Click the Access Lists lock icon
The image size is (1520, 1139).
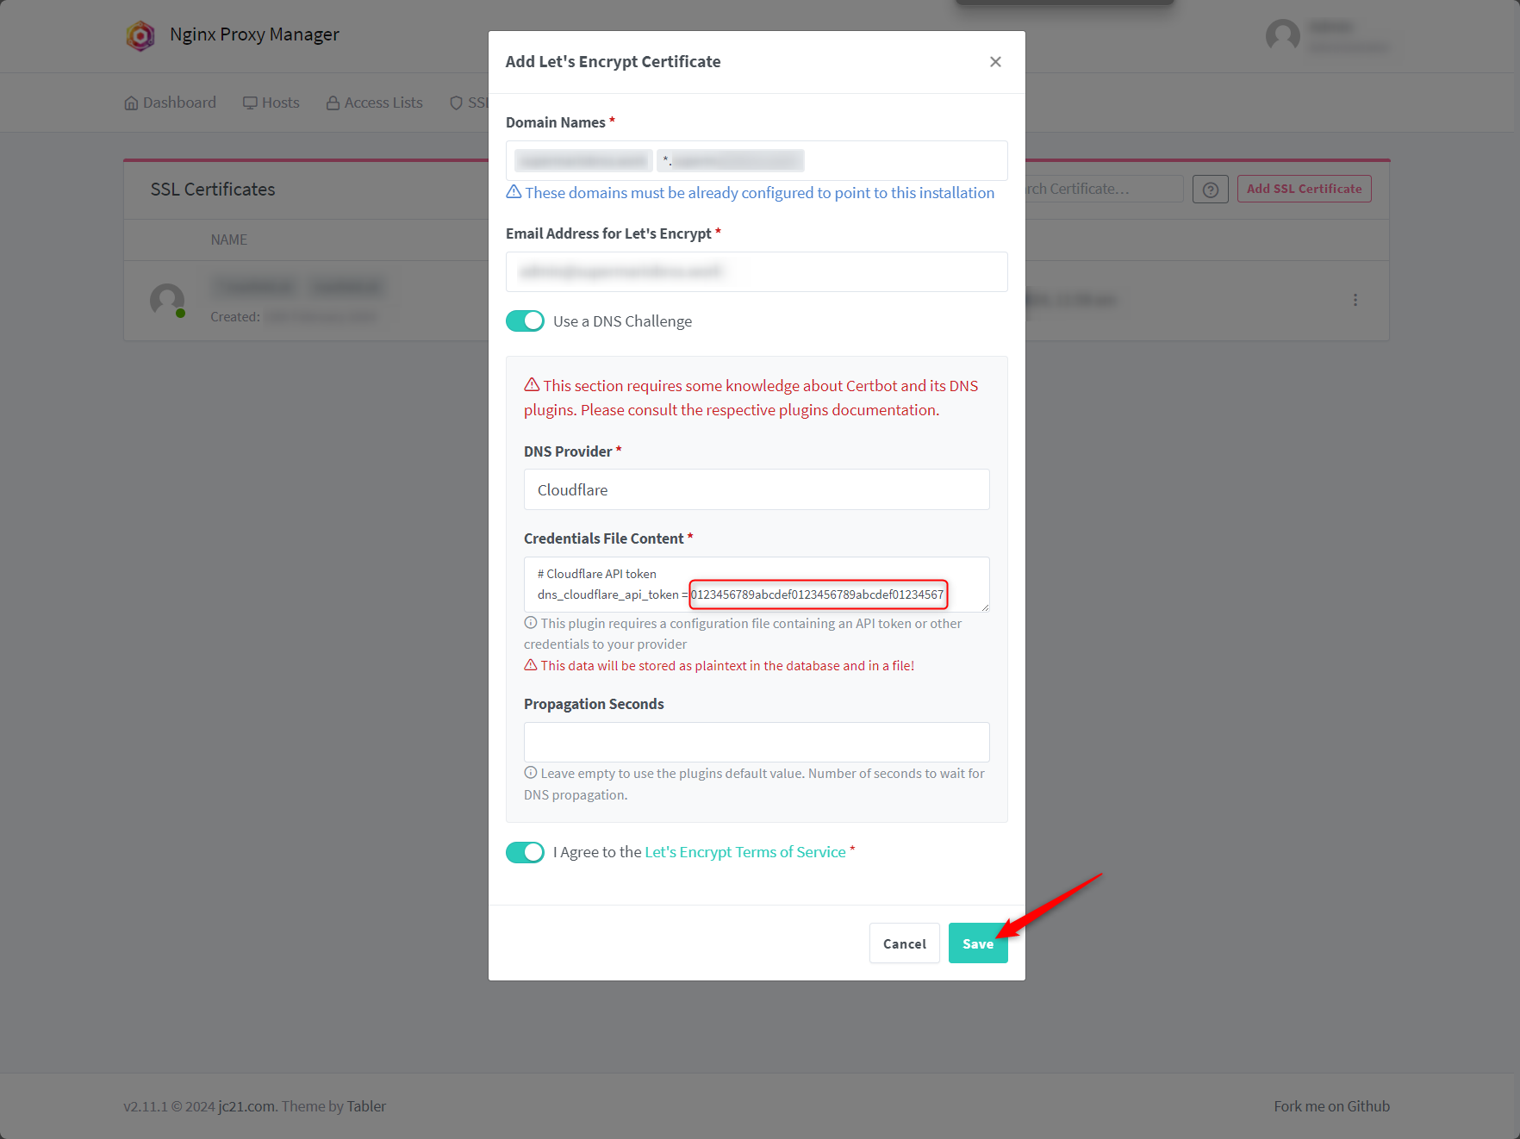333,103
